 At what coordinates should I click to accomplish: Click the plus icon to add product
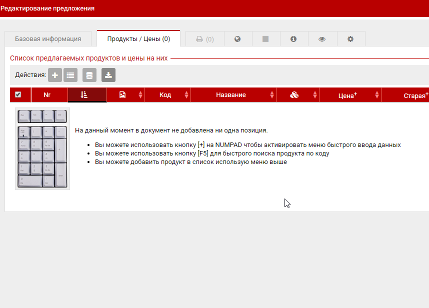[55, 75]
